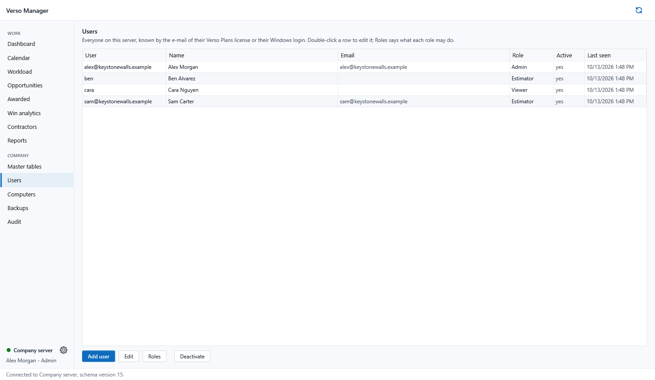Click the 'Connected to Company server' status bar text

tap(65, 375)
